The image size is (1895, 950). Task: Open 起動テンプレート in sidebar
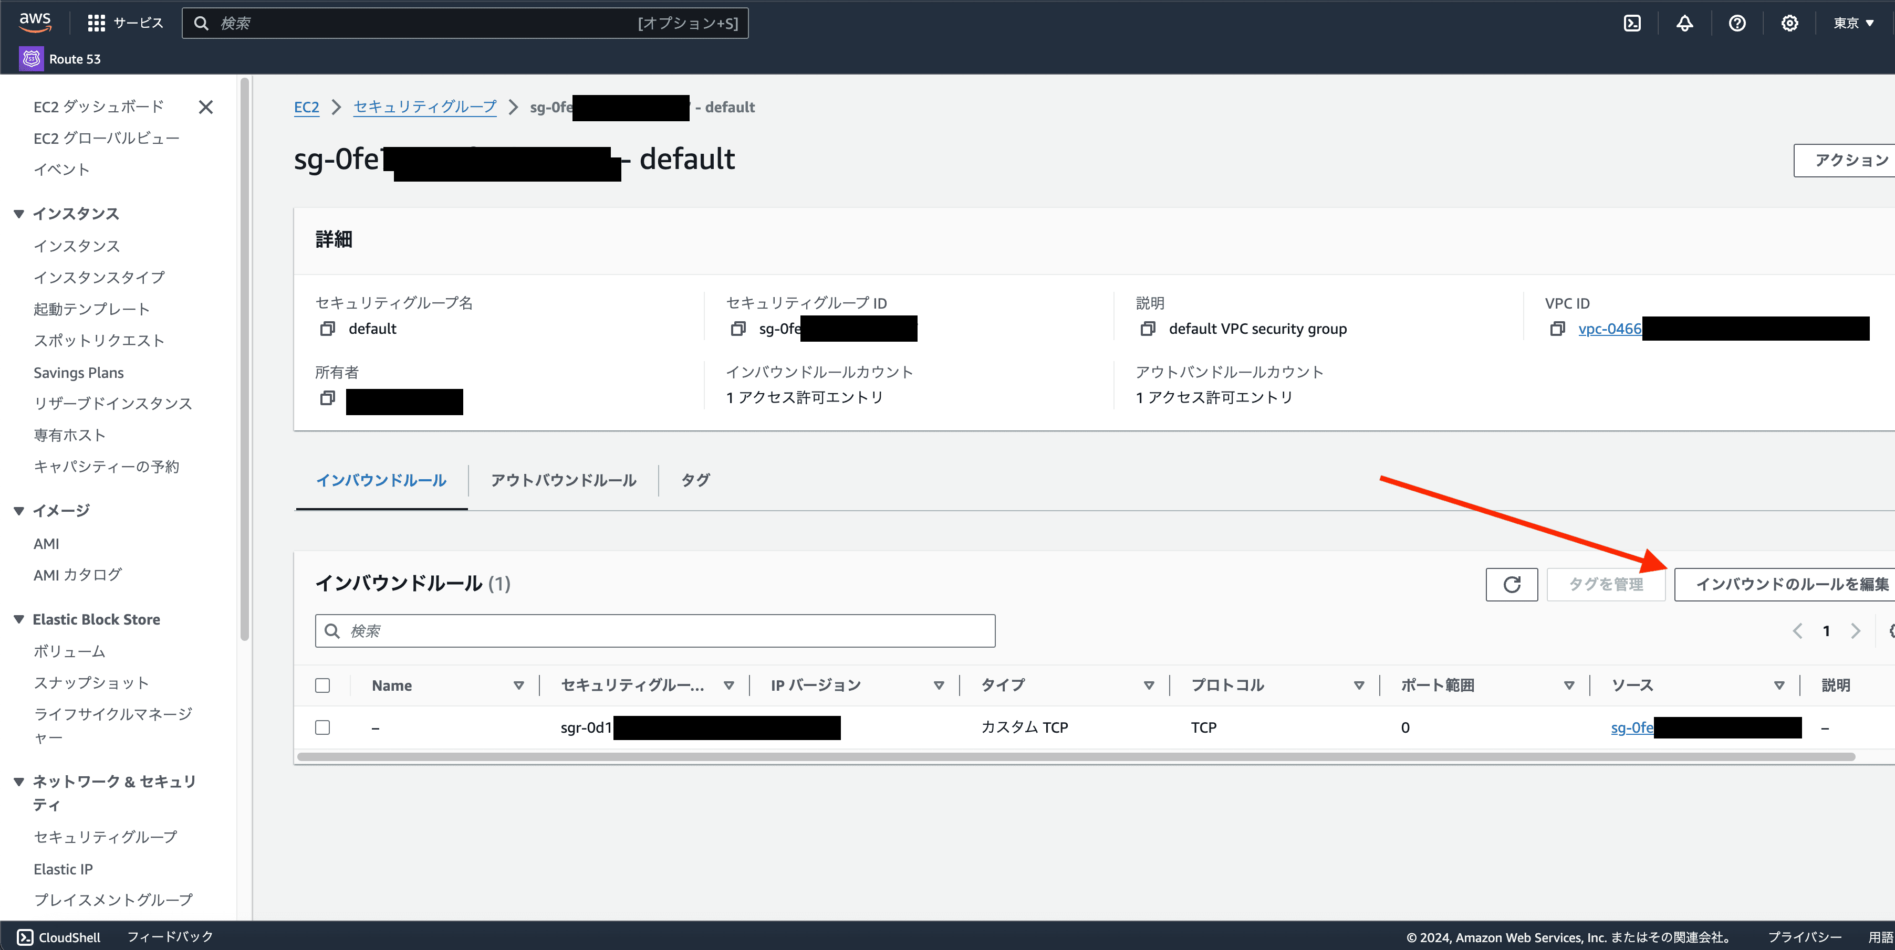tap(92, 310)
